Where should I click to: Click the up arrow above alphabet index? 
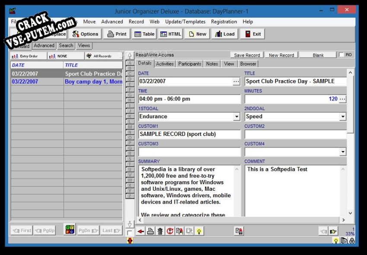tap(130, 56)
